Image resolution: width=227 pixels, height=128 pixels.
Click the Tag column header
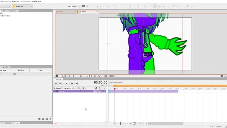40,70
